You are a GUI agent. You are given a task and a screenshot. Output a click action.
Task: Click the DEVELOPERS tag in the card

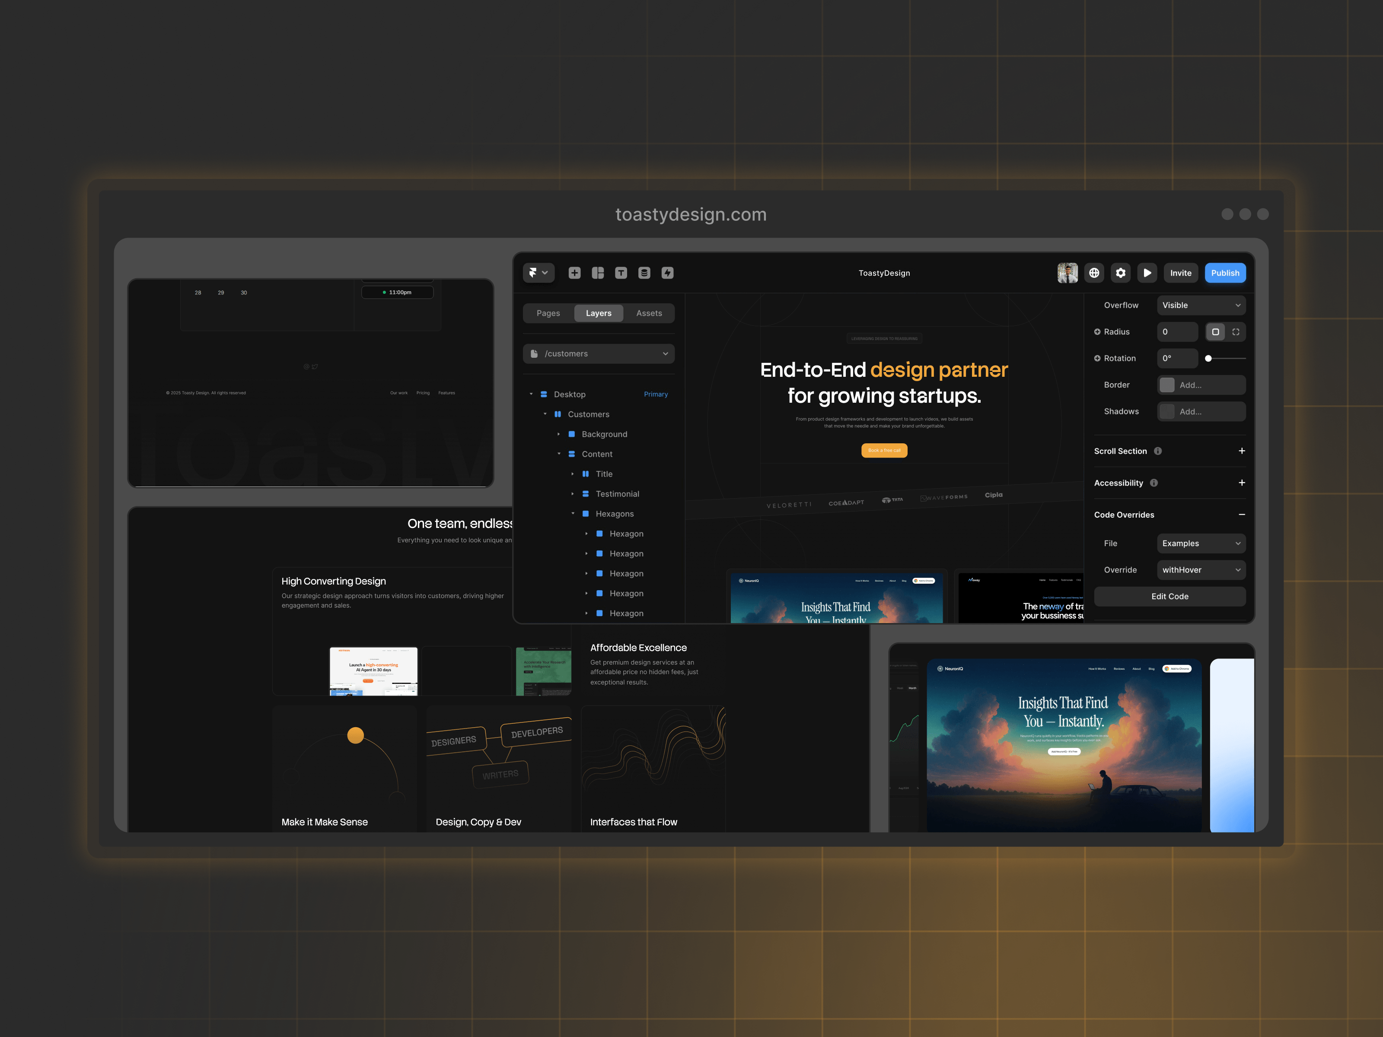537,732
